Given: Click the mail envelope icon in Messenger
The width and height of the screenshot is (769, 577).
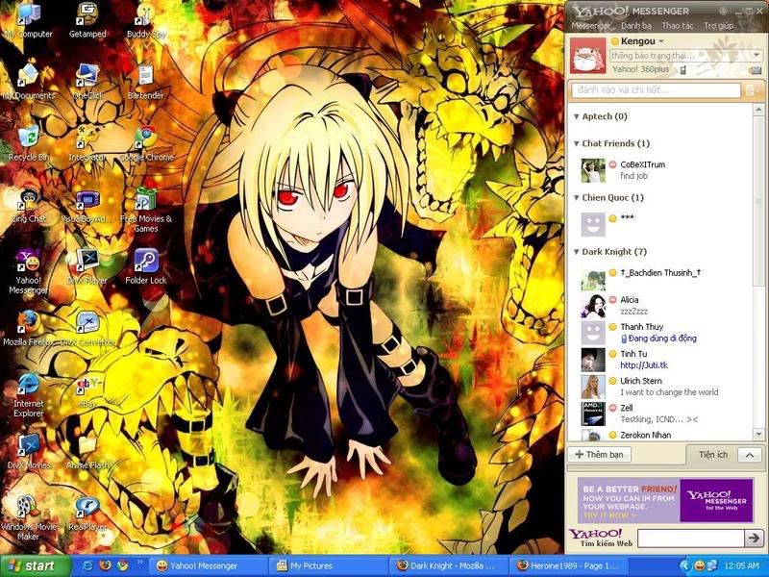Looking at the screenshot, I should [756, 70].
